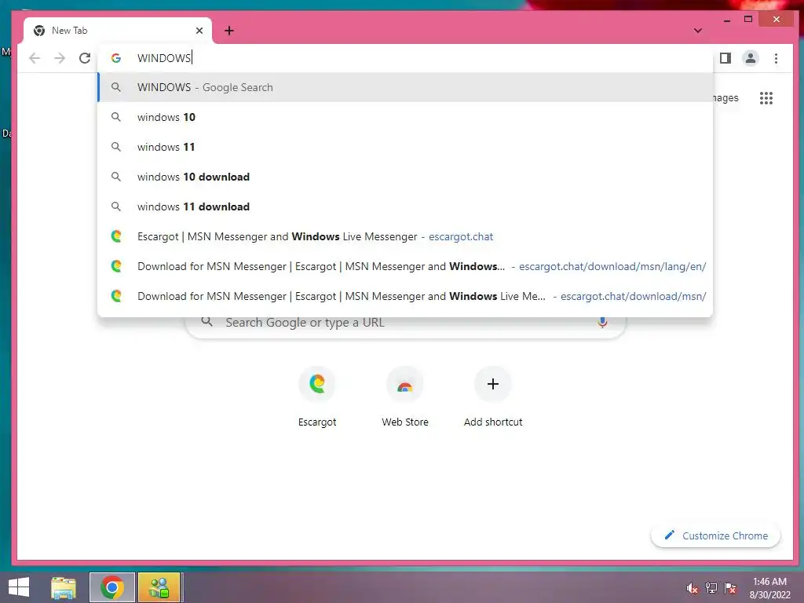Viewport: 804px width, 603px height.
Task: Click the Escargot icon beside first history suggestion
Action: tap(116, 236)
